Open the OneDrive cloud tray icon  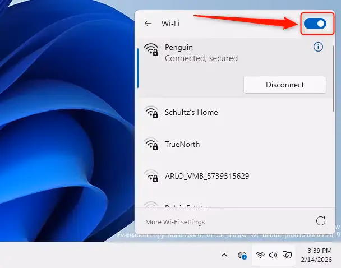(x=242, y=255)
